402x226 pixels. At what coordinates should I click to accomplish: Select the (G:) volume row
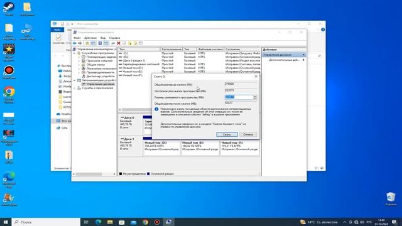click(190, 56)
